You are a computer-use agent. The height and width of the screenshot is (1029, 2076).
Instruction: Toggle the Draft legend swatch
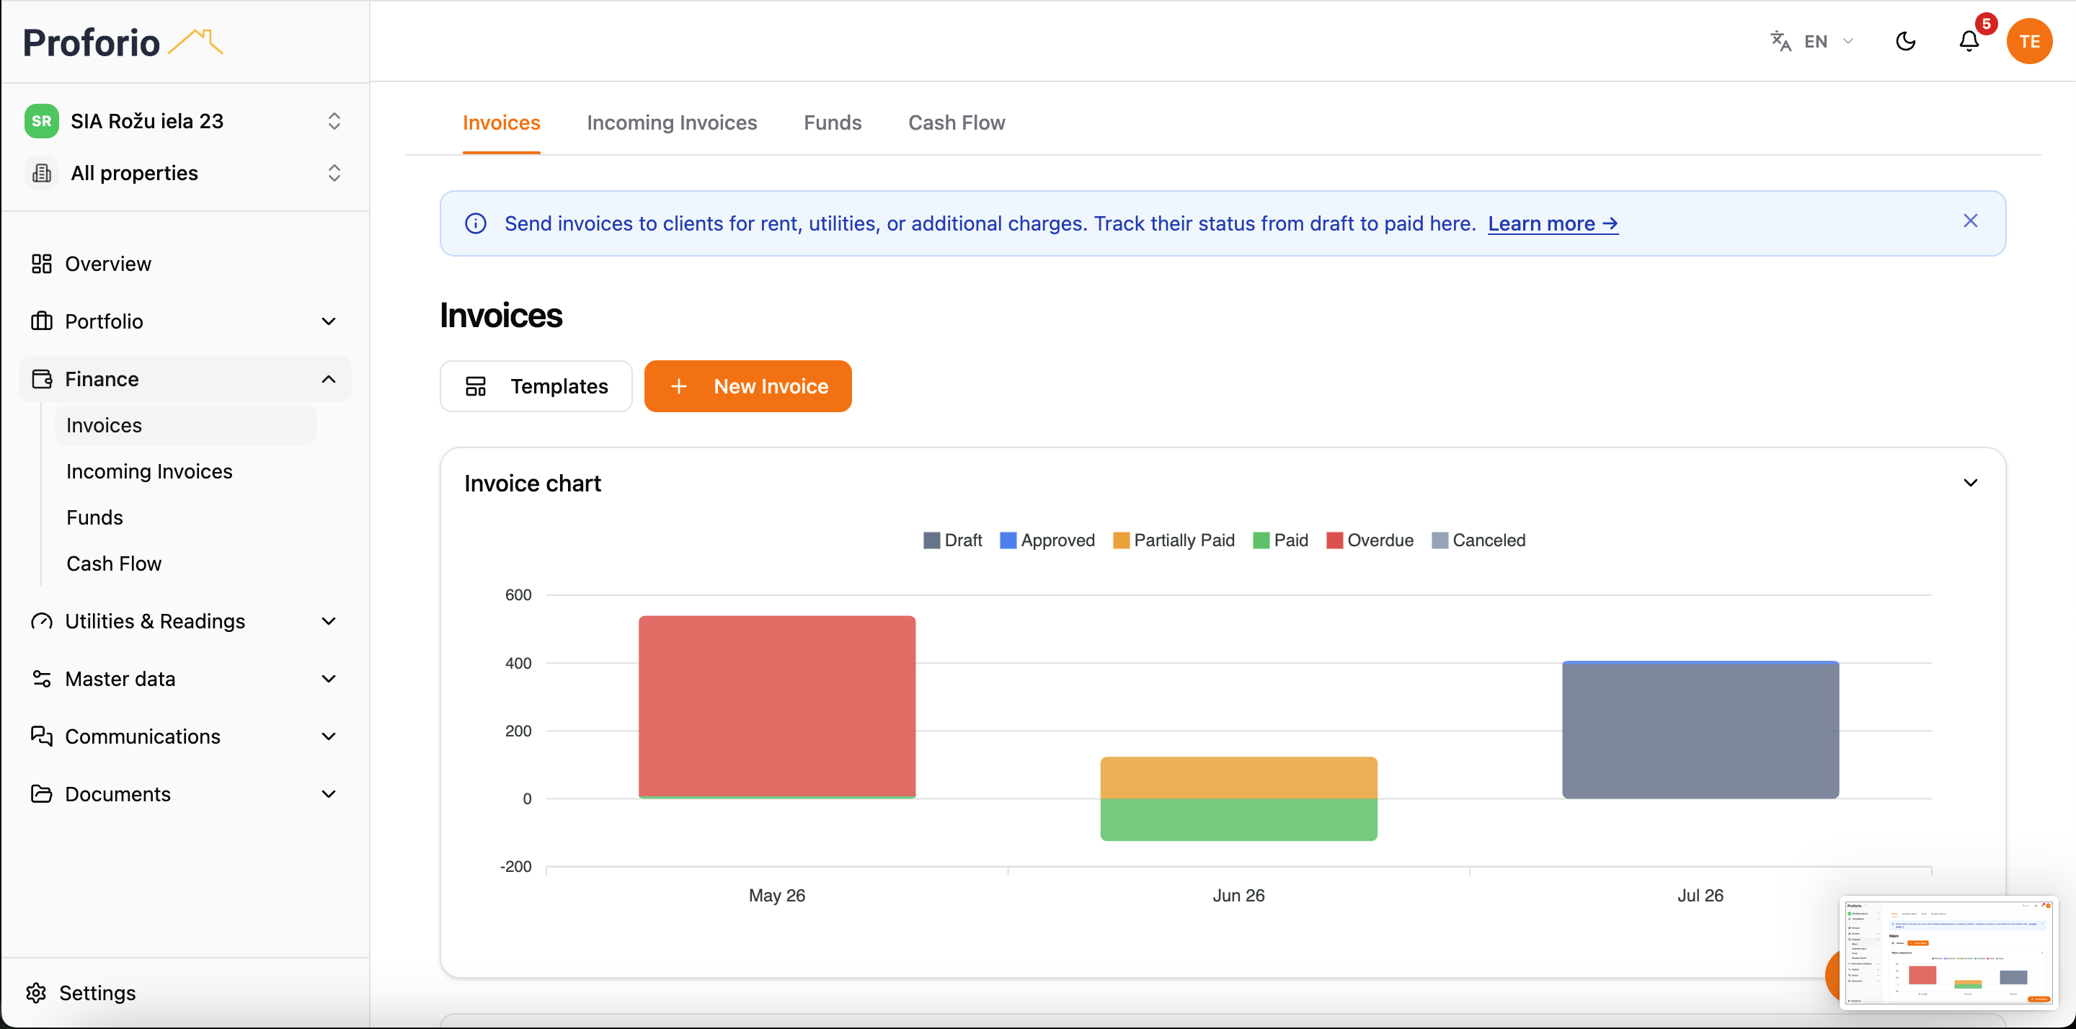point(931,540)
